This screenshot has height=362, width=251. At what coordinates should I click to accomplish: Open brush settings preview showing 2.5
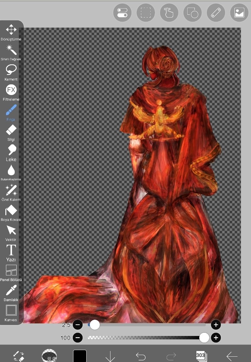pyautogui.click(x=49, y=355)
